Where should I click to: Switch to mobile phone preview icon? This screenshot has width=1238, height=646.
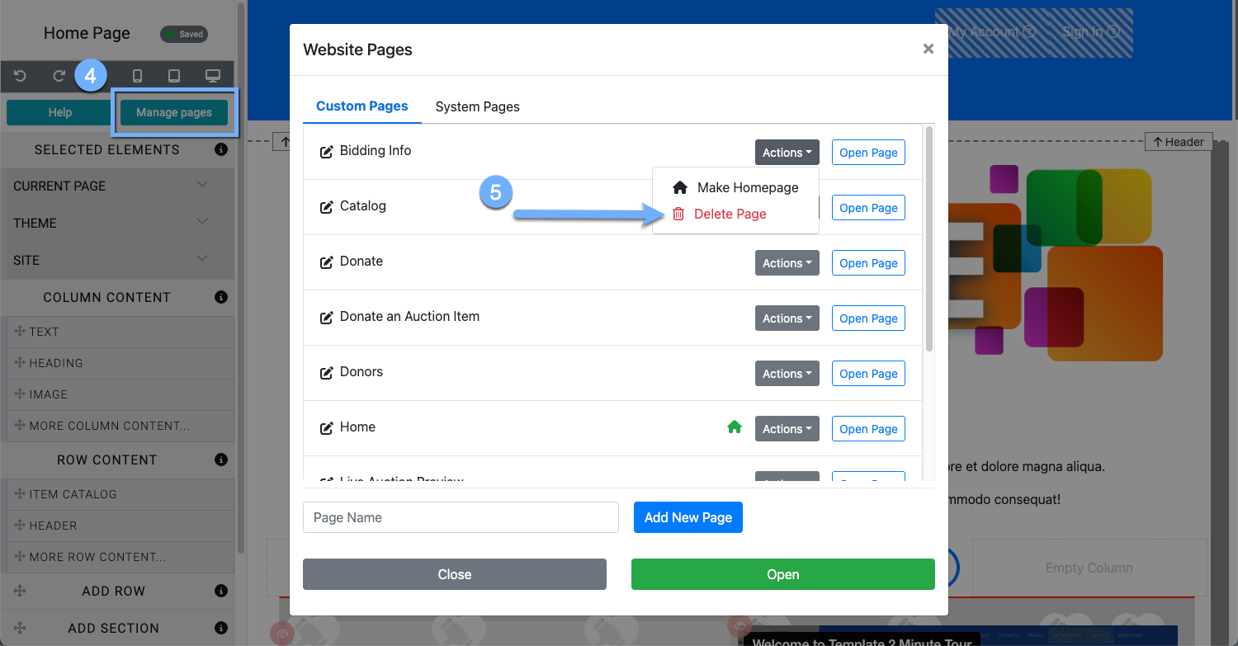point(137,77)
